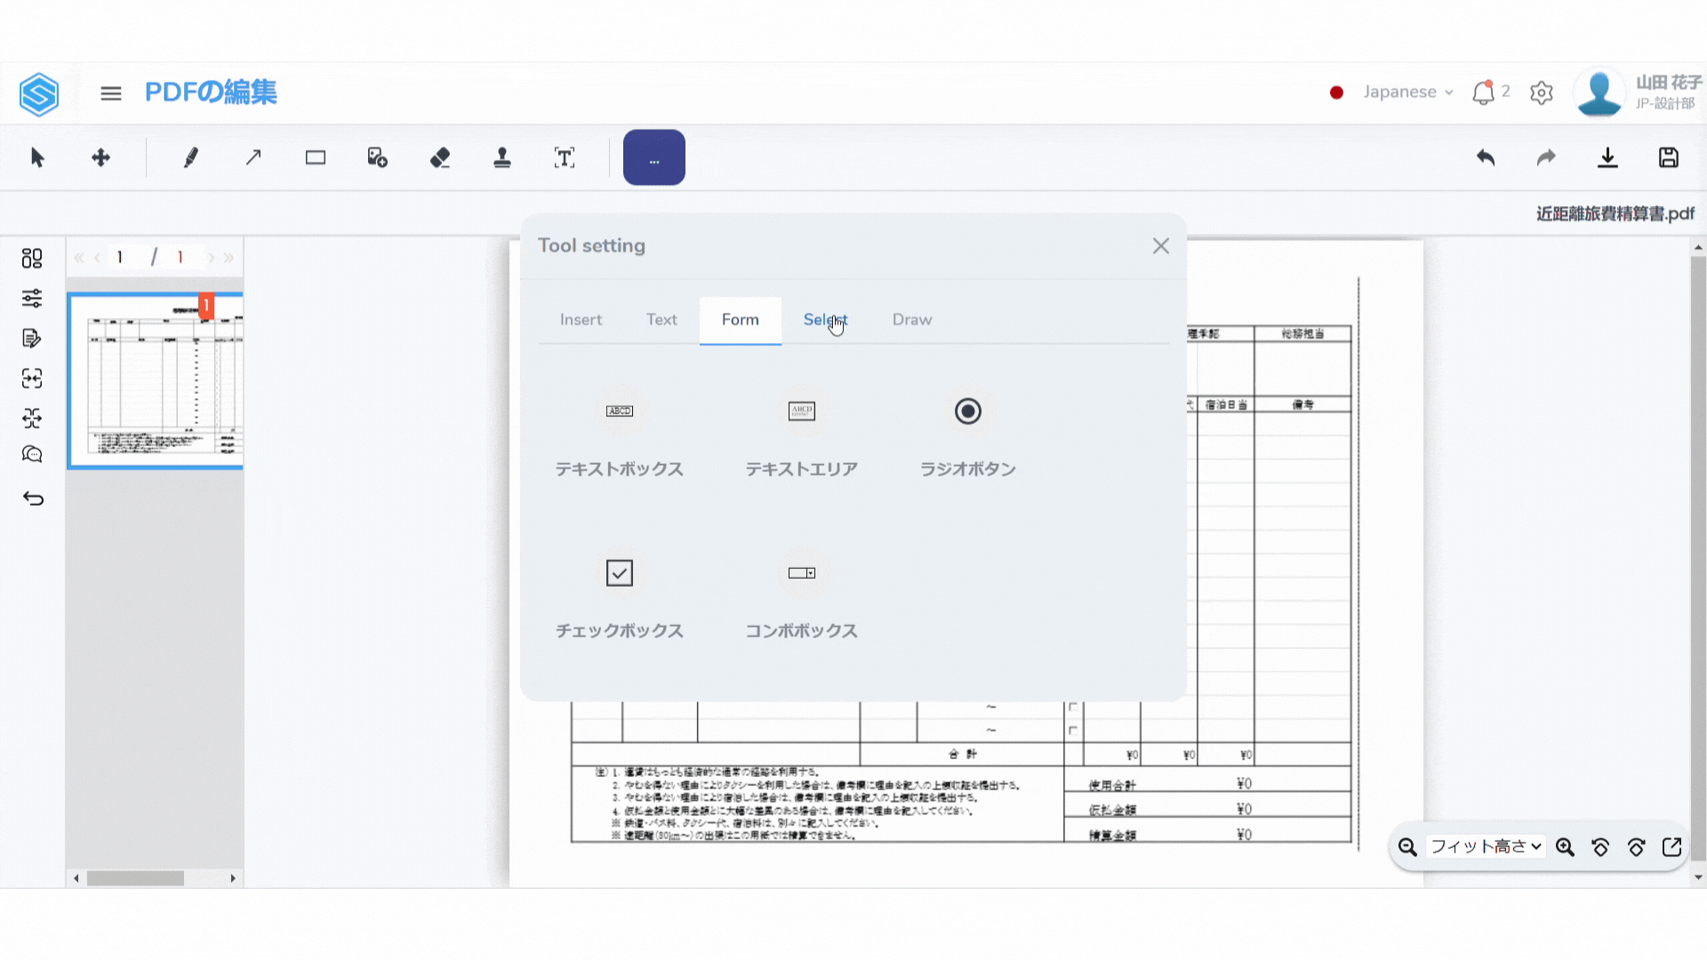1707x960 pixels.
Task: Insert a ラジオボタン form field
Action: click(967, 412)
